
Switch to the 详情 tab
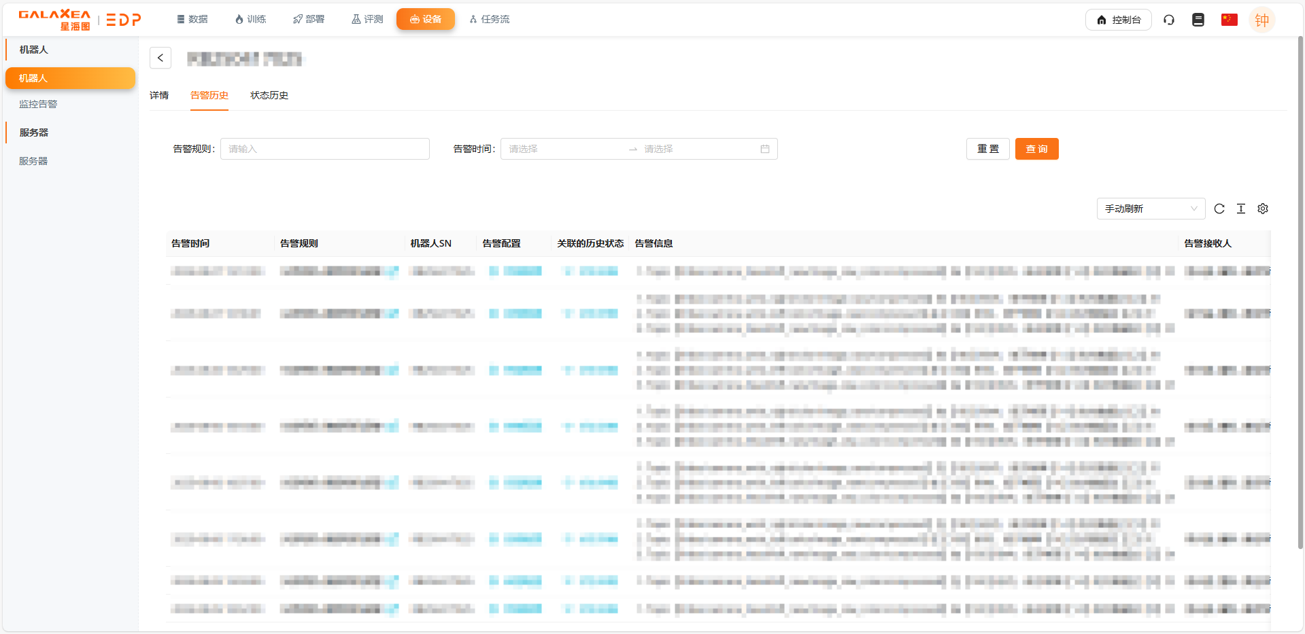pyautogui.click(x=159, y=95)
